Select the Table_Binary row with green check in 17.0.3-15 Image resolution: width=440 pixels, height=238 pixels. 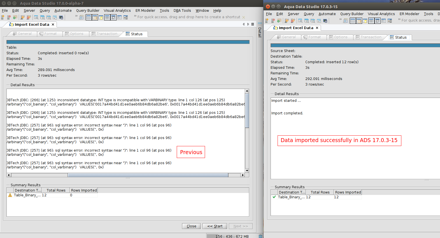click(316, 197)
